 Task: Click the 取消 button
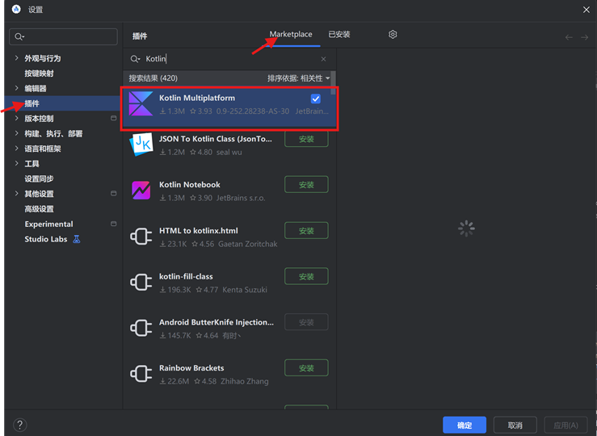[x=515, y=425]
